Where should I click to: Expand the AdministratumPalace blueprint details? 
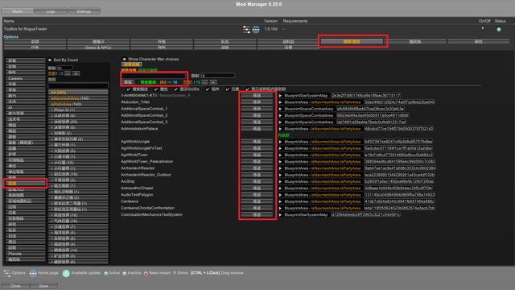(280, 129)
